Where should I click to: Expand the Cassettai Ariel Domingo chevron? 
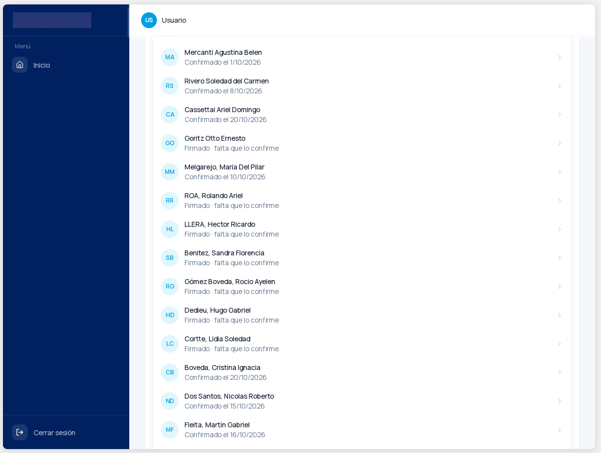coord(560,115)
